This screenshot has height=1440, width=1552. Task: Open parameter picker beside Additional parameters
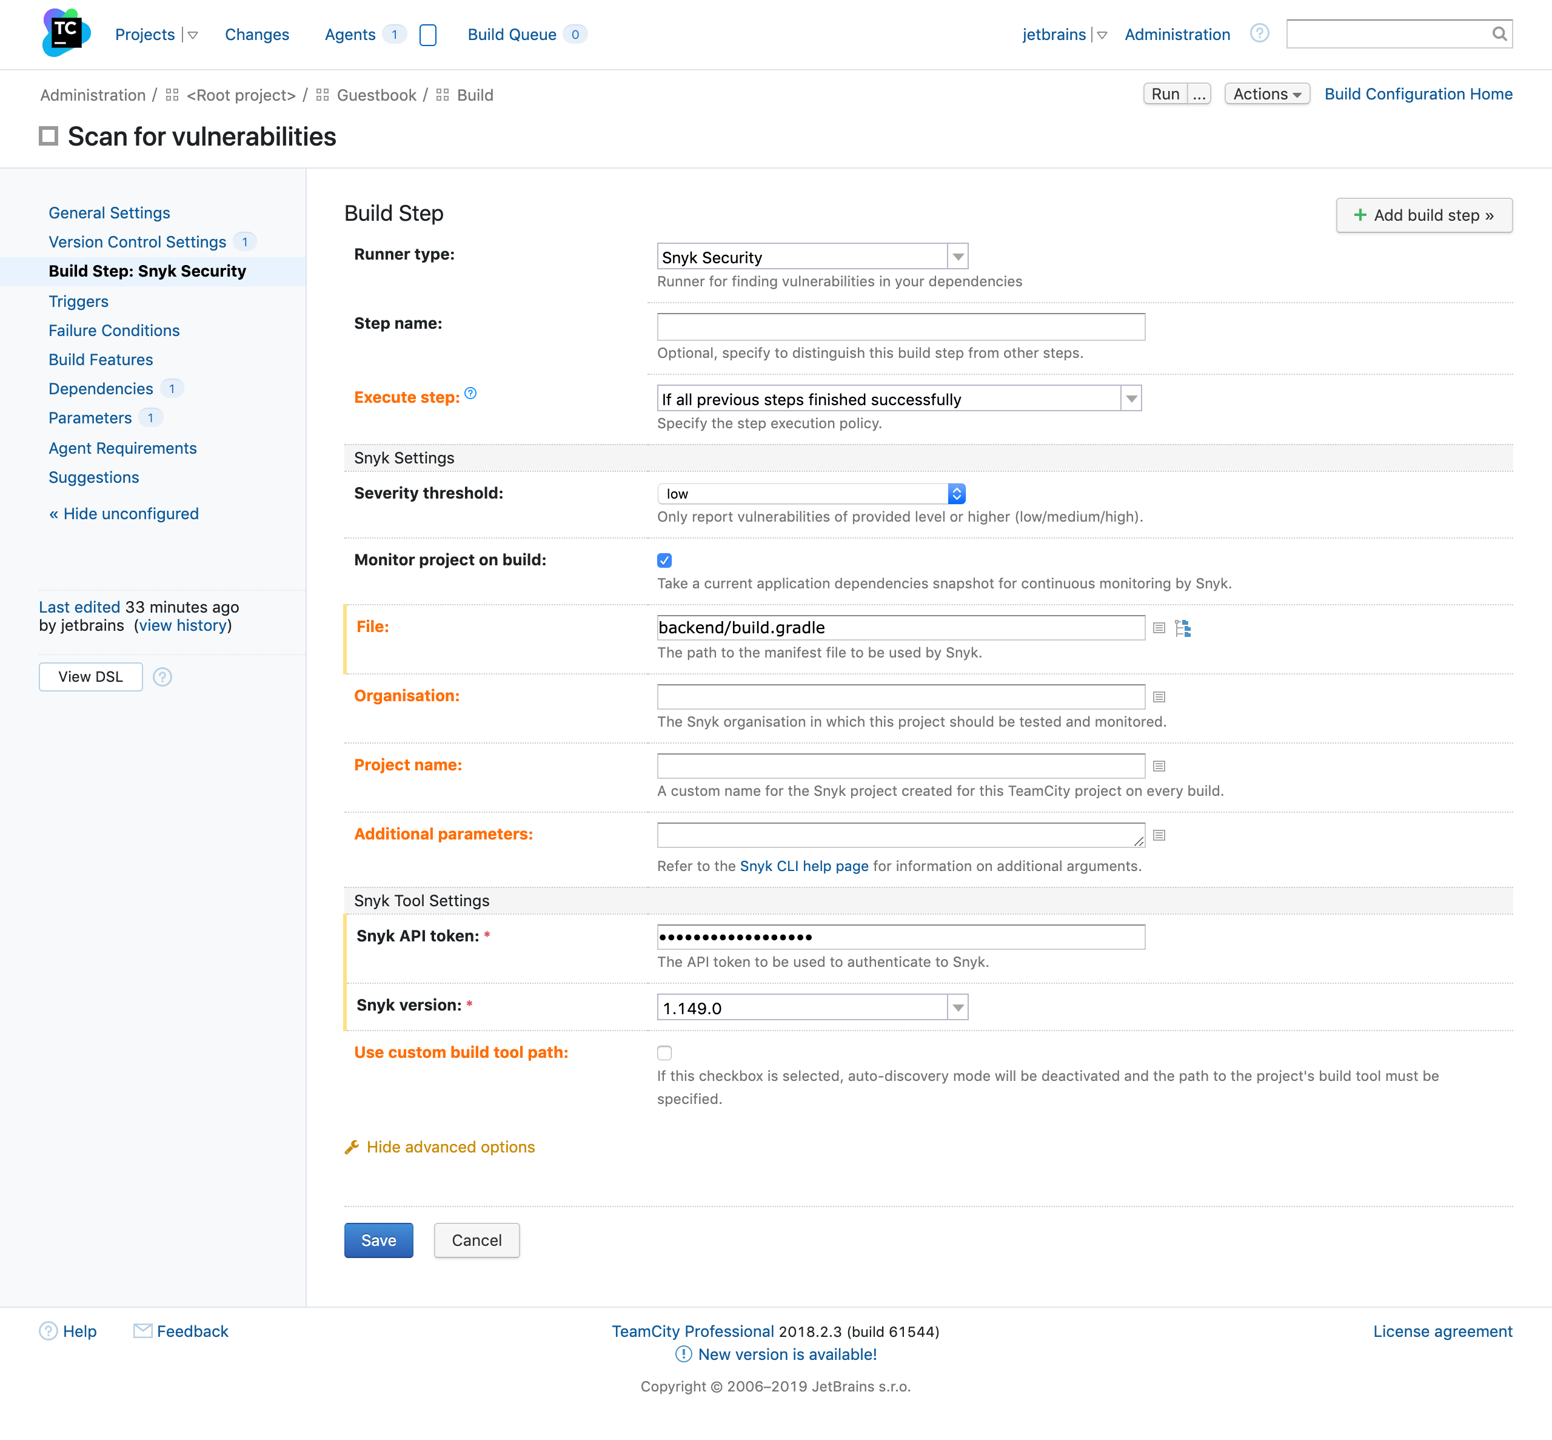tap(1159, 835)
